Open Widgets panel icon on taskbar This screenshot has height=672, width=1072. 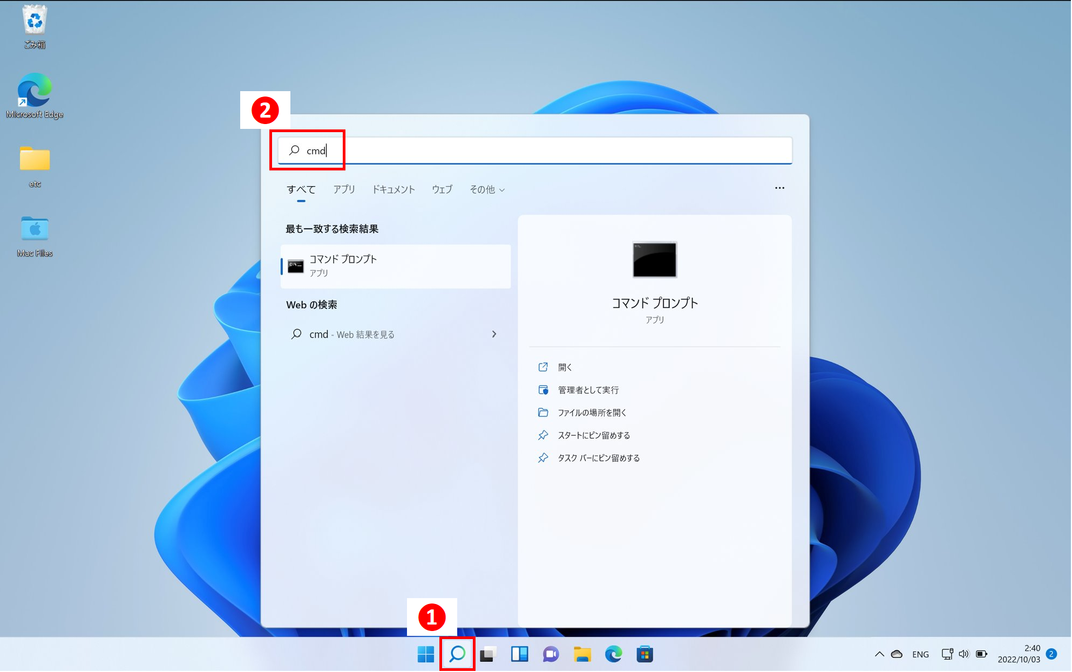click(519, 654)
